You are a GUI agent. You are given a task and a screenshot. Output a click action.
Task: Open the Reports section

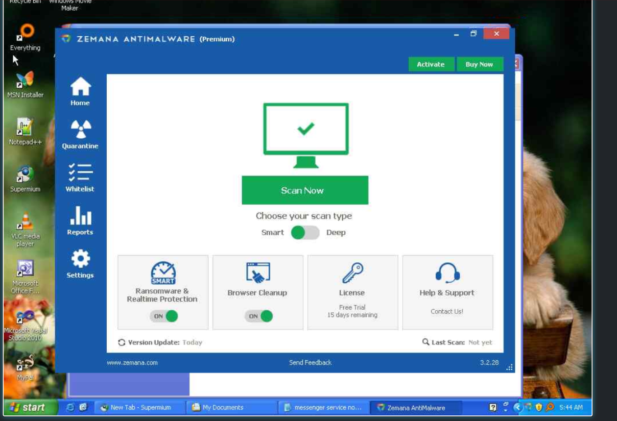tap(80, 220)
